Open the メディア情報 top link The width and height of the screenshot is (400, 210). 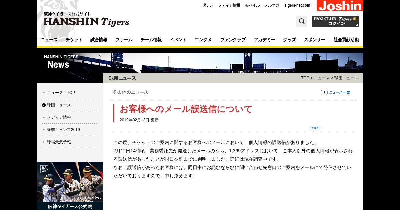[229, 5]
